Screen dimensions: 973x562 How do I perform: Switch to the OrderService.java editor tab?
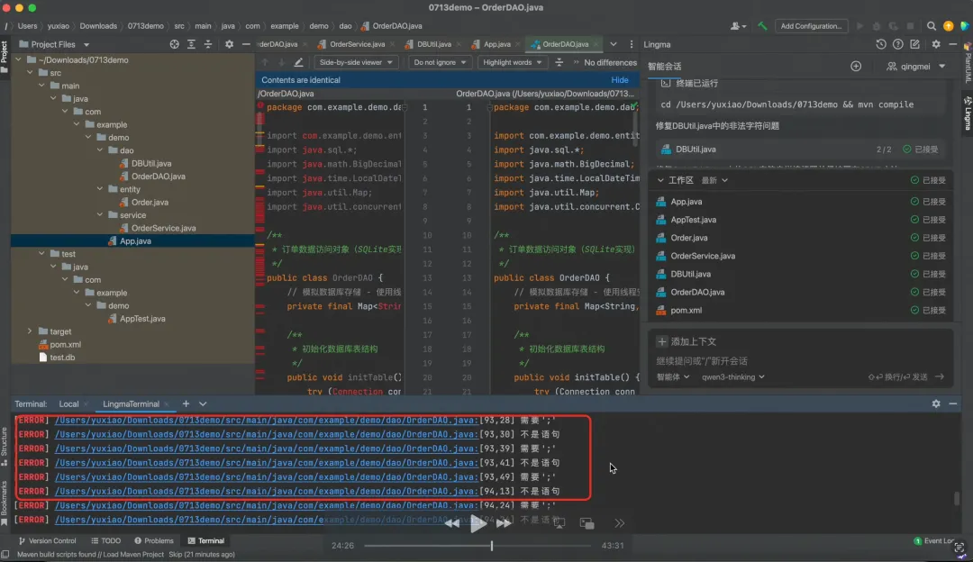[358, 44]
